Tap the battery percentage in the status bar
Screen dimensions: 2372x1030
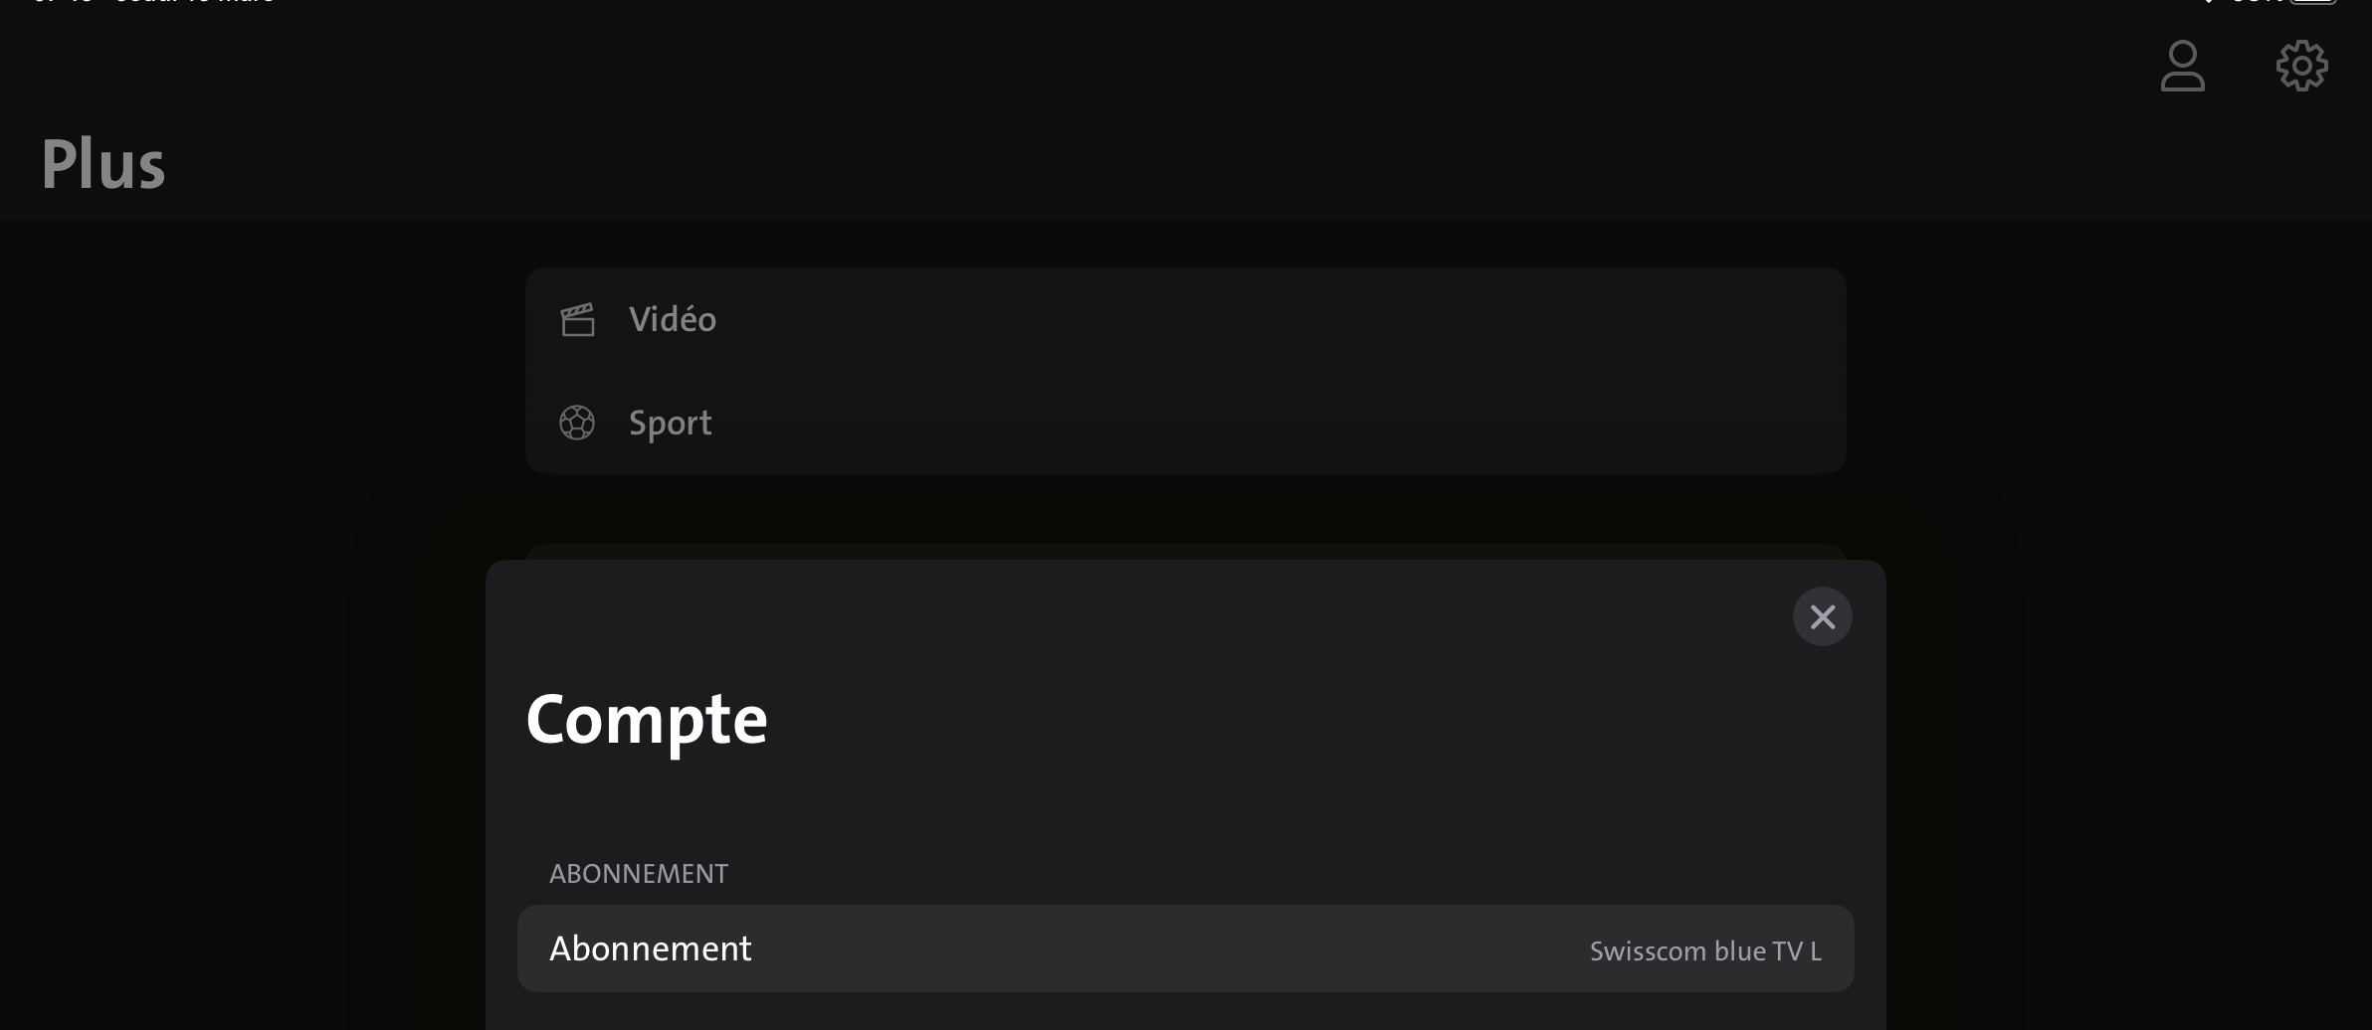(x=2257, y=3)
